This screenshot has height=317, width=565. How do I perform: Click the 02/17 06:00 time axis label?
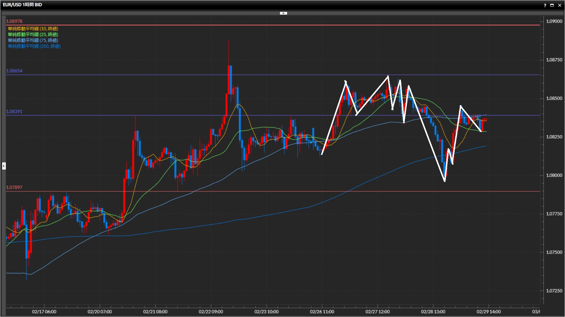tap(44, 312)
